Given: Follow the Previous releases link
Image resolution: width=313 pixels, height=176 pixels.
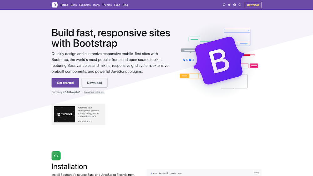Looking at the screenshot, I should coord(94,92).
